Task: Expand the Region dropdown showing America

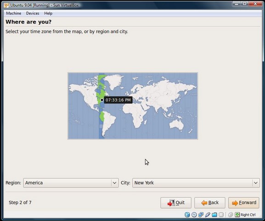Action: 71,183
